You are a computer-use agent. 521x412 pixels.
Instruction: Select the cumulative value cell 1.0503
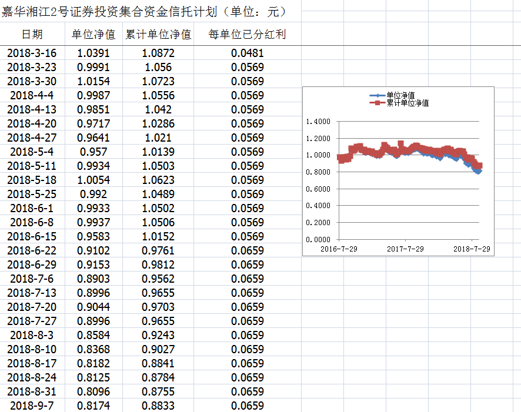point(158,166)
